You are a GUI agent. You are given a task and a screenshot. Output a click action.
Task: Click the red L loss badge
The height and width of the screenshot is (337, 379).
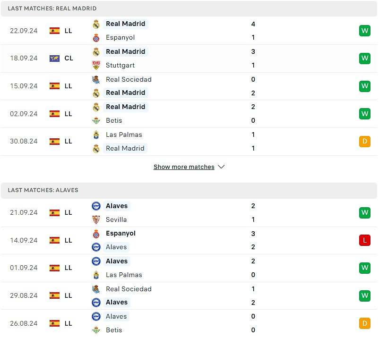click(364, 240)
